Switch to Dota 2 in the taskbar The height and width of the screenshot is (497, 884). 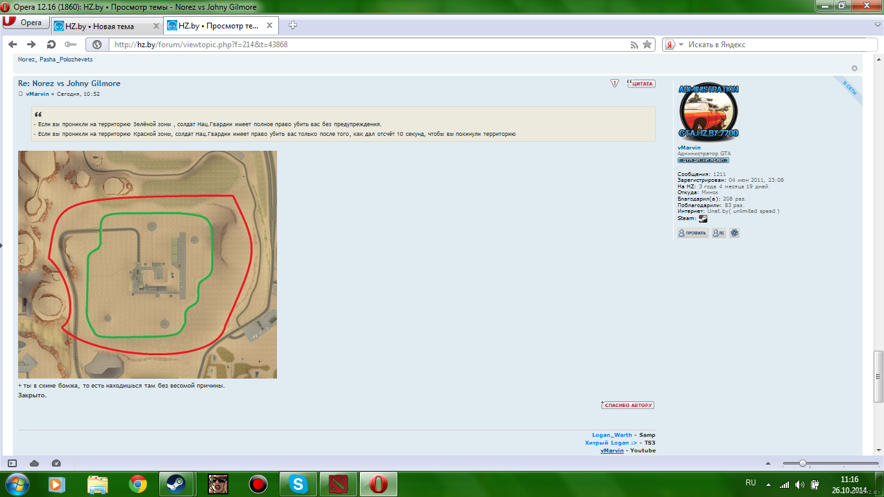pos(338,484)
